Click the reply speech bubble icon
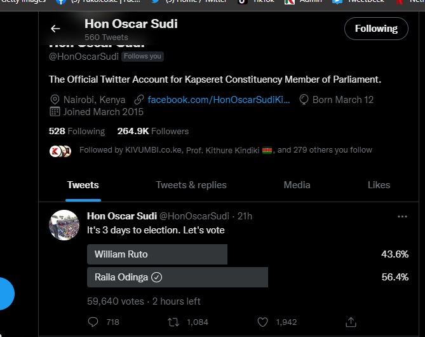Screen dimensions: 425x337 pyautogui.click(x=93, y=322)
